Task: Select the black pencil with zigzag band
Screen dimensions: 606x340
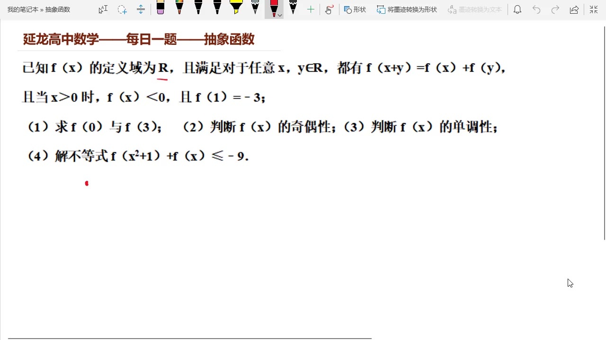Action: (x=293, y=8)
